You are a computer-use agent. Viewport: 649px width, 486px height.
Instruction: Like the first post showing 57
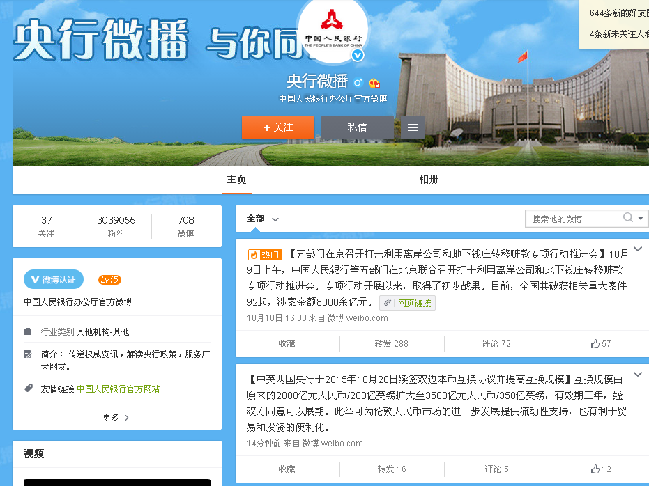coord(601,344)
